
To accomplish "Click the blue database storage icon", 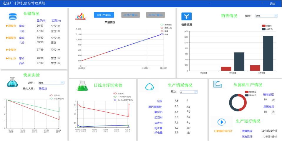I will (x=13, y=16).
